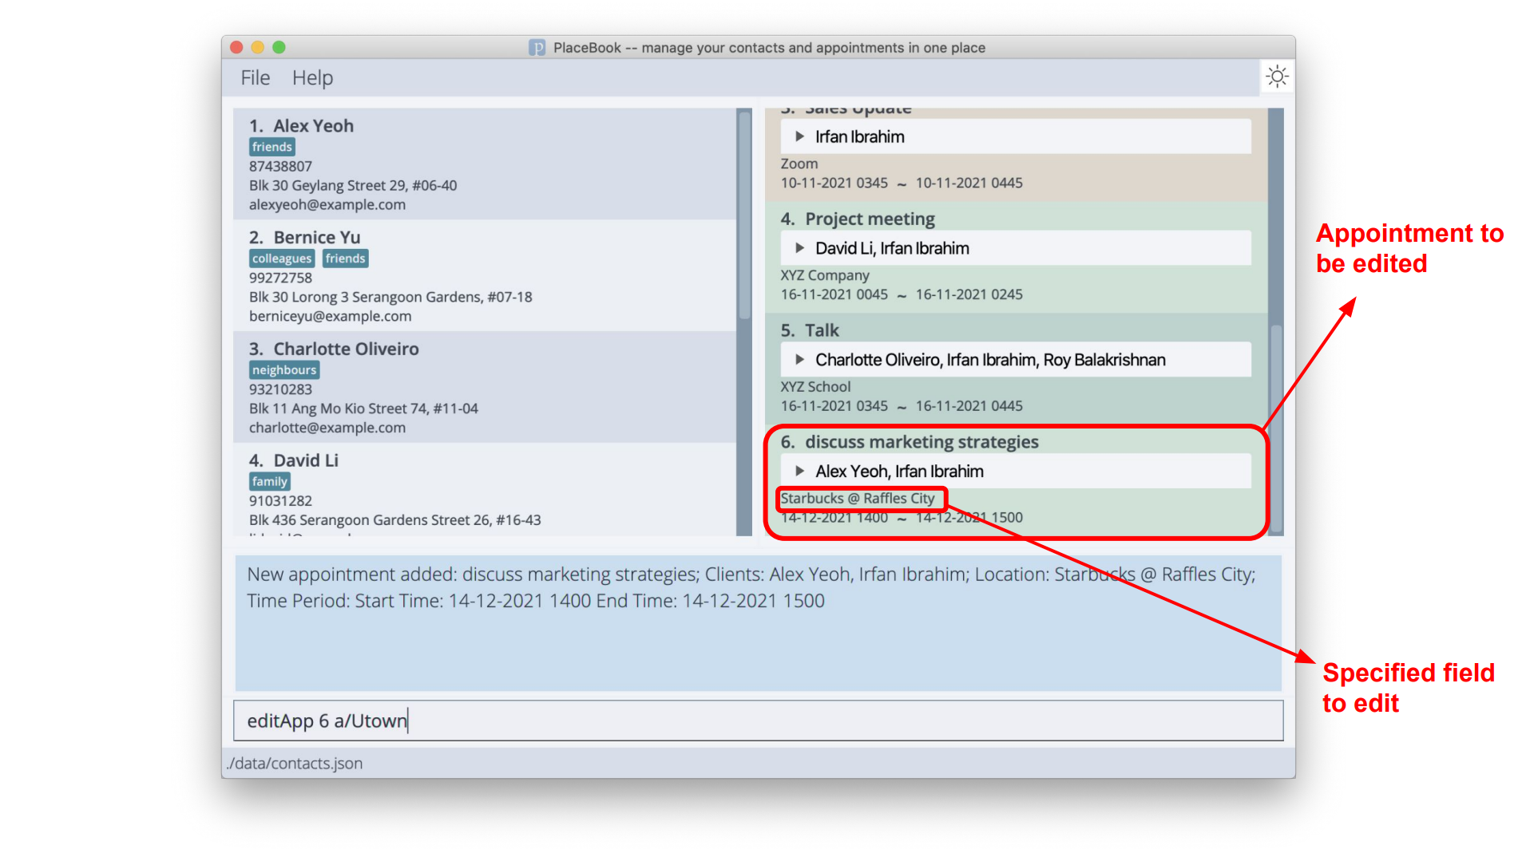This screenshot has height=849, width=1522.
Task: Click address Blk 30 Geylang Street 29
Action: point(353,185)
